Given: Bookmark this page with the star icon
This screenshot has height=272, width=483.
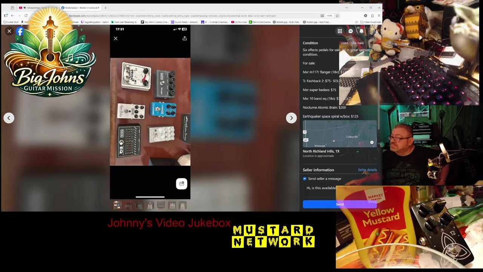Looking at the screenshot, I should coord(337,16).
